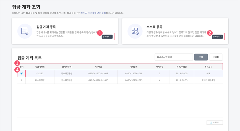Screen dimensions: 240x131
Task: Focus the 집금계좌명입력 search field
Action: 173,57
